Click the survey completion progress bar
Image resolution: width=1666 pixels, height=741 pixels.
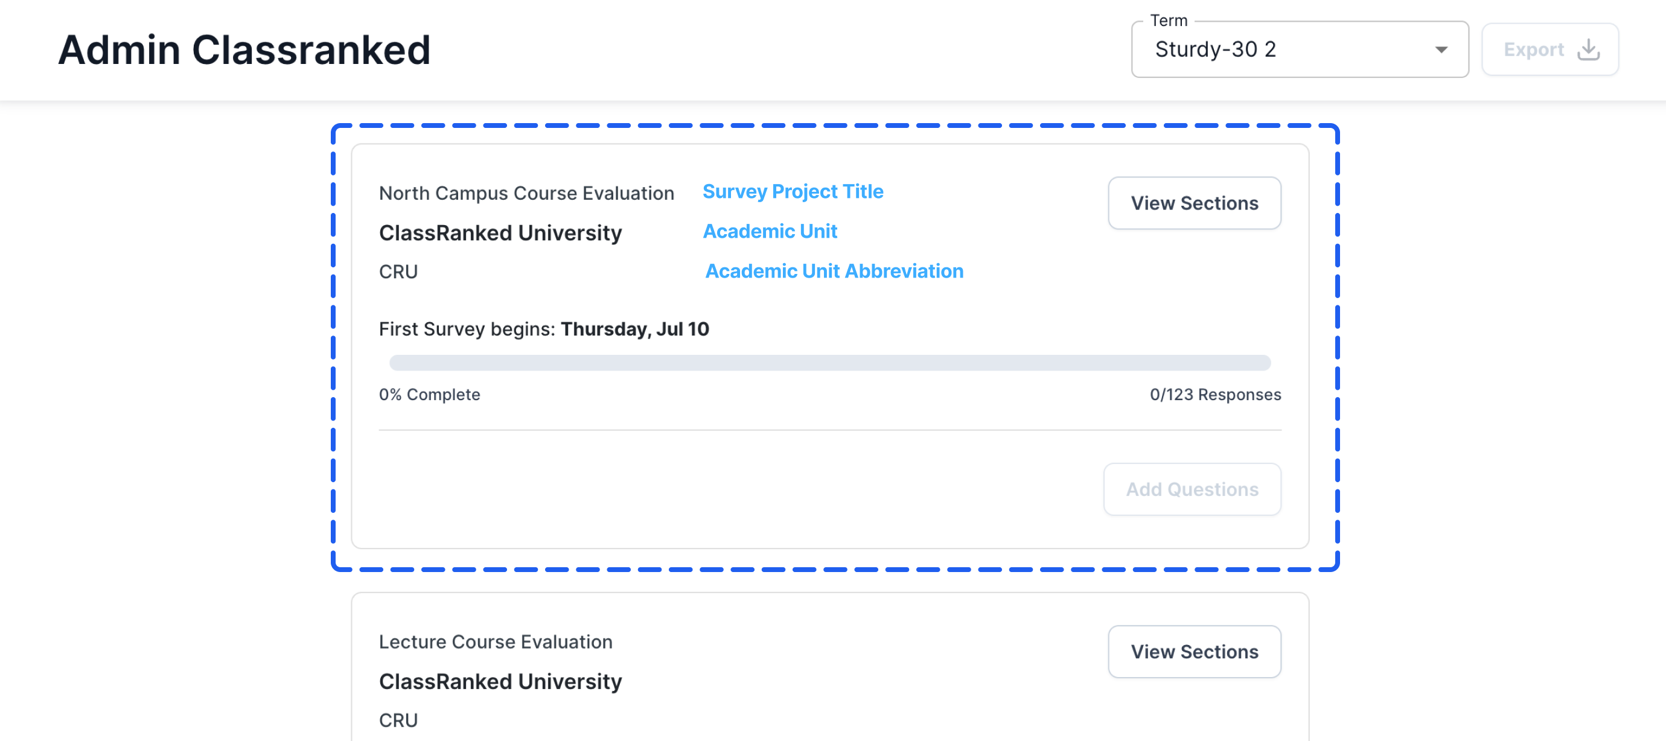click(x=829, y=363)
